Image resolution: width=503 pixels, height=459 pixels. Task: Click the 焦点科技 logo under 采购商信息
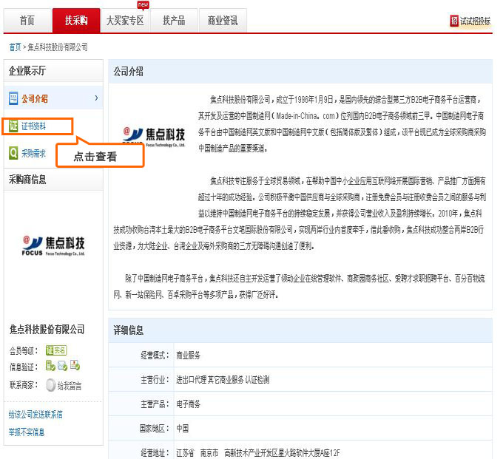[53, 246]
